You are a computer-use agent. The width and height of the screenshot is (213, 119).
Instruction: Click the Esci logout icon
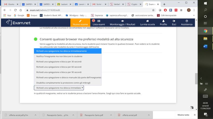click(174, 21)
